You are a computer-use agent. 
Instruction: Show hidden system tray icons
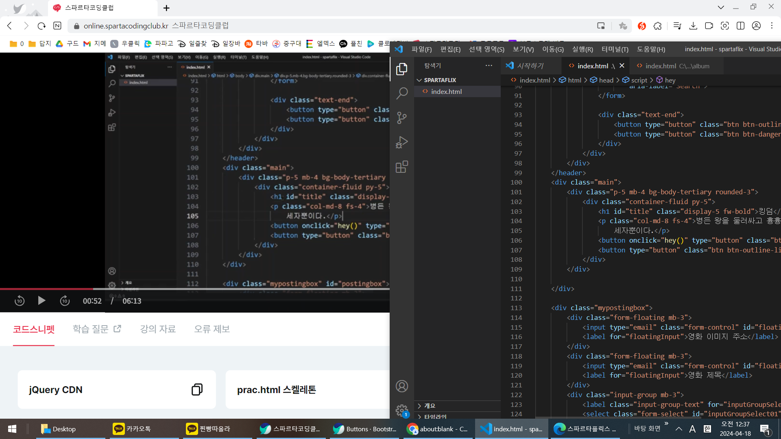678,429
